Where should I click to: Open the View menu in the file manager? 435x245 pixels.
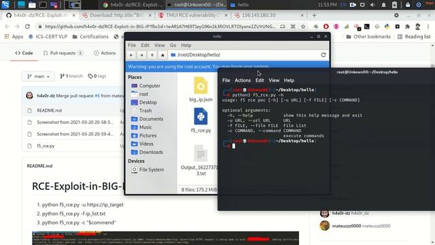click(160, 46)
